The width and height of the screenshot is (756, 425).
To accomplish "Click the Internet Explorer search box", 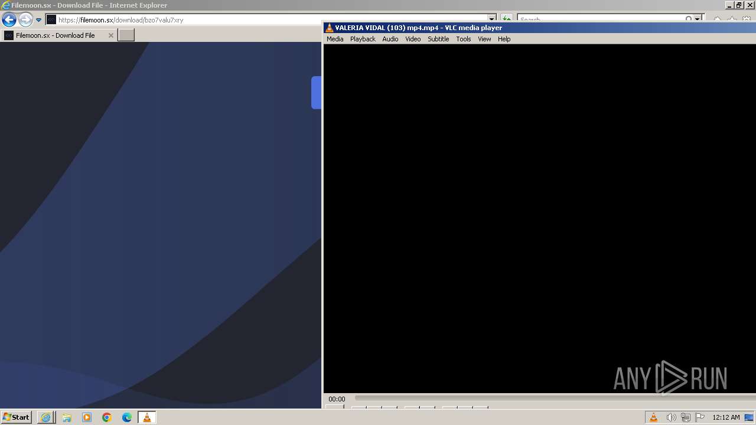I will coord(599,19).
